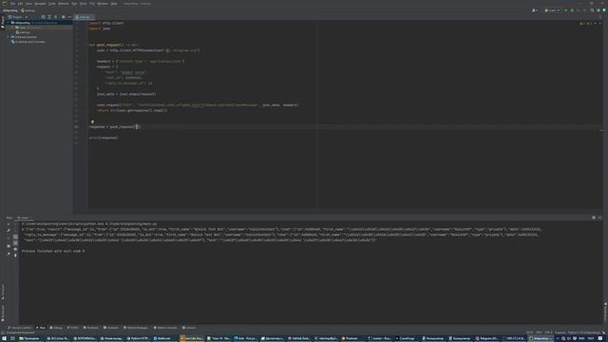Open the Bookmarks side tool tab

coord(3,313)
